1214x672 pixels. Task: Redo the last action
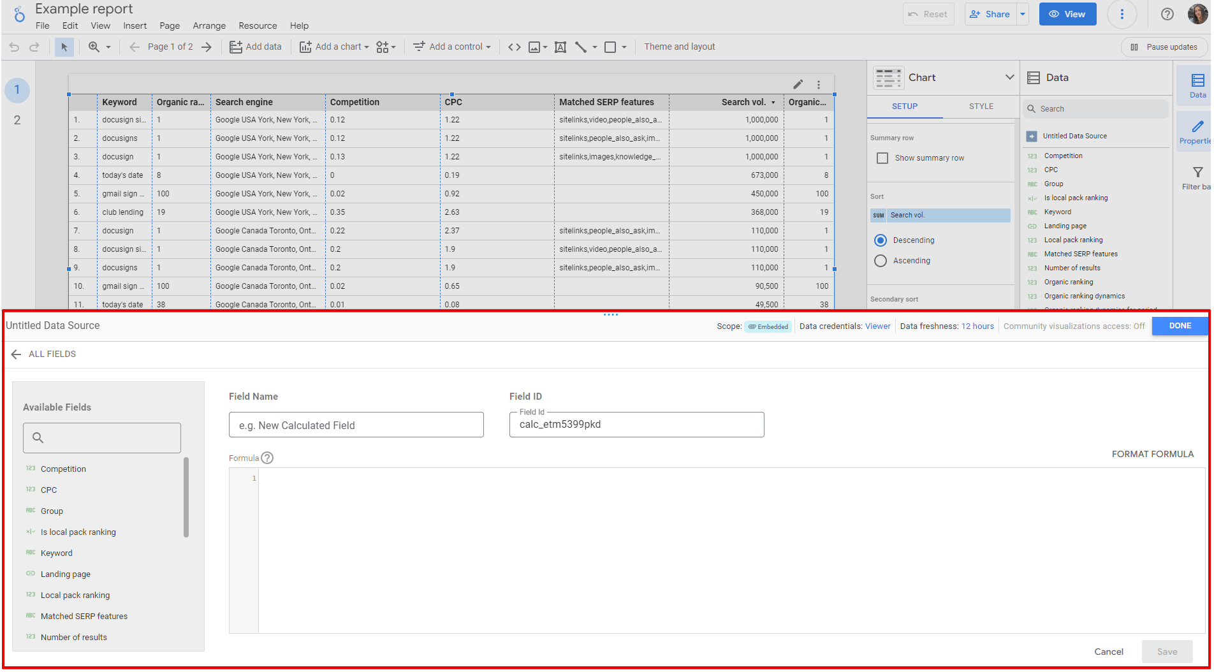point(34,47)
